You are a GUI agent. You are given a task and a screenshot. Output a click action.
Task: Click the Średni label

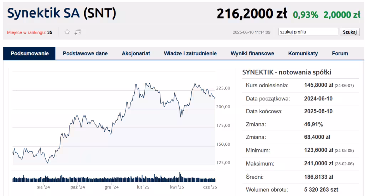255,177
